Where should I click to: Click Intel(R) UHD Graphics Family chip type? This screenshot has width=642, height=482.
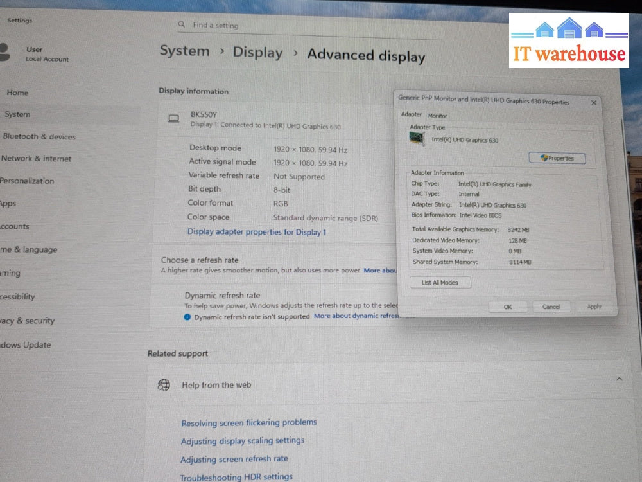494,184
